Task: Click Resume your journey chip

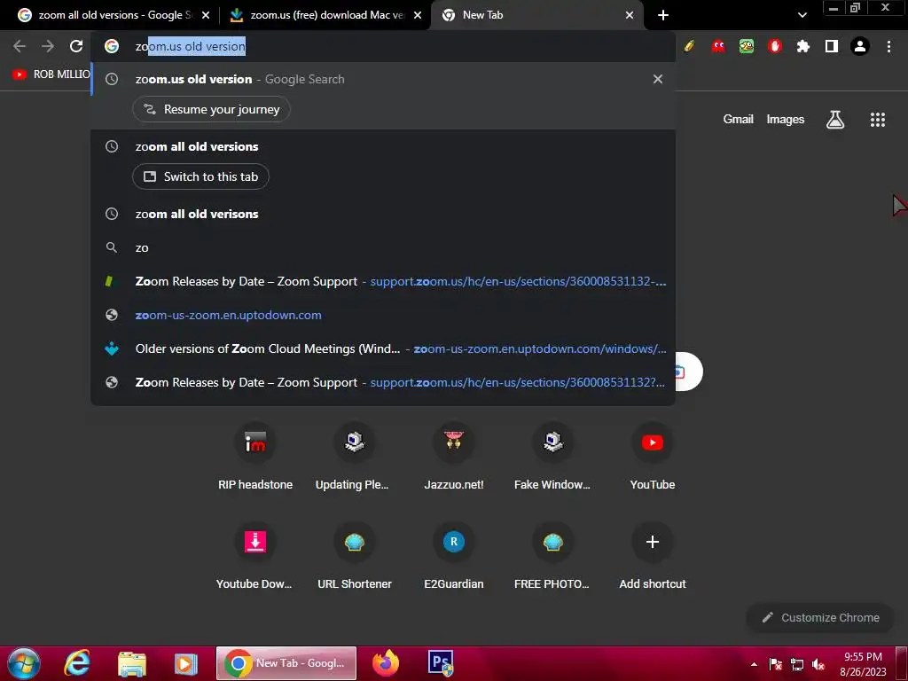Action: click(211, 109)
